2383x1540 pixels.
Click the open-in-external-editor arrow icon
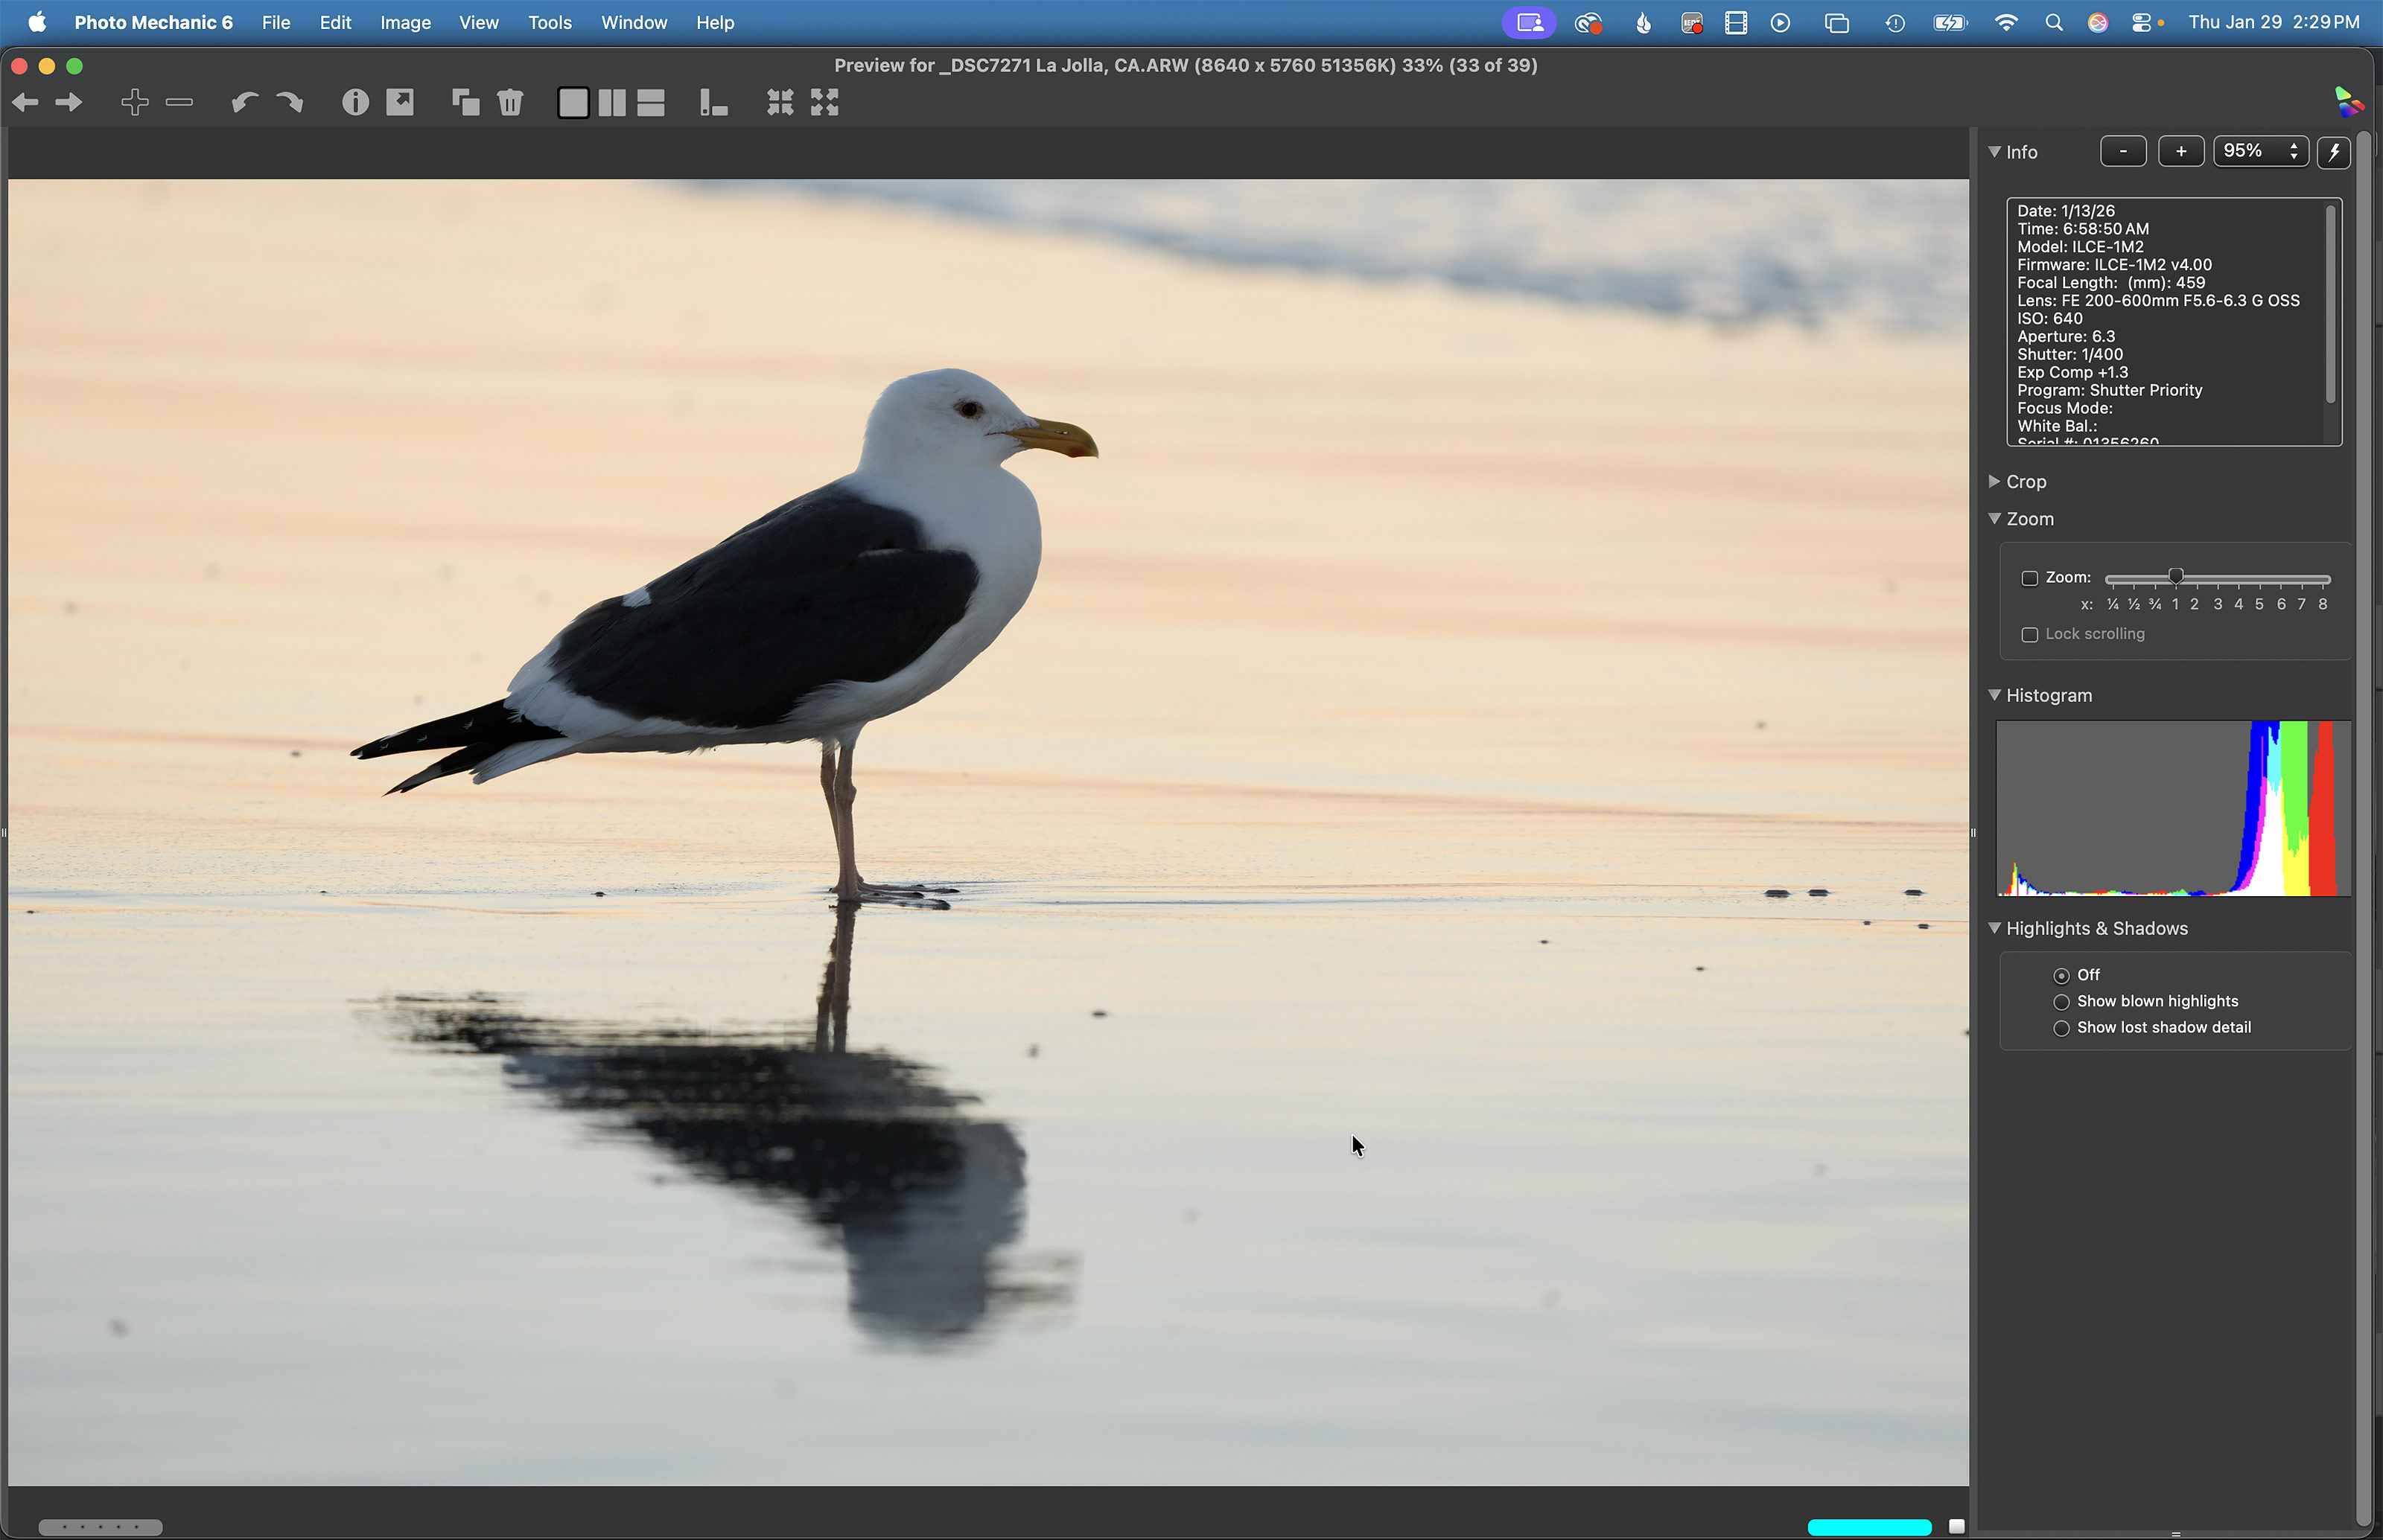click(x=400, y=102)
